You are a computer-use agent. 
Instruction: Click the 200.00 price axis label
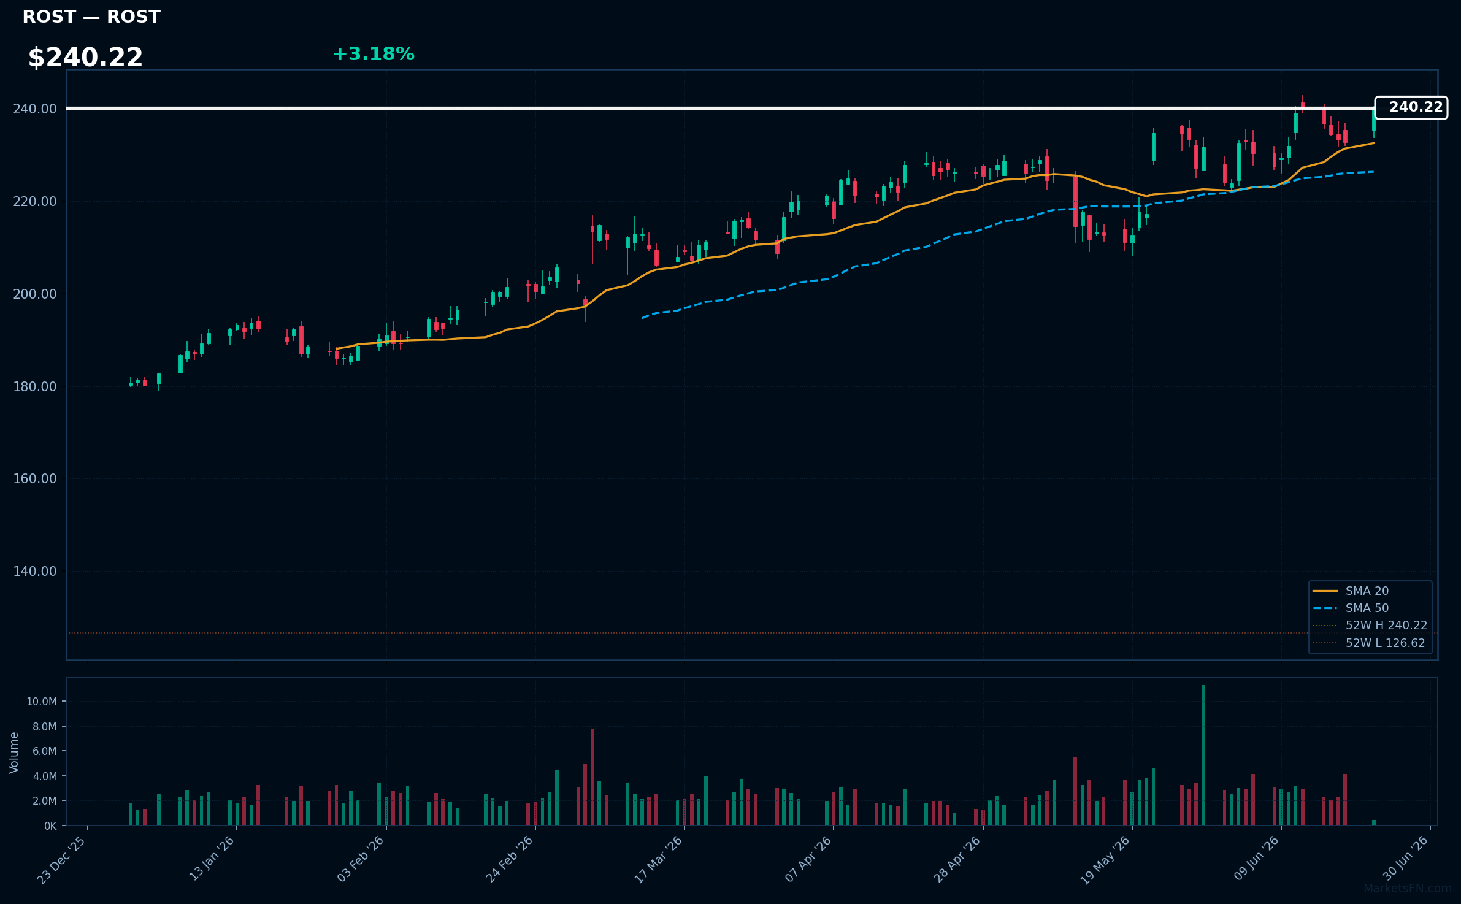pos(35,294)
